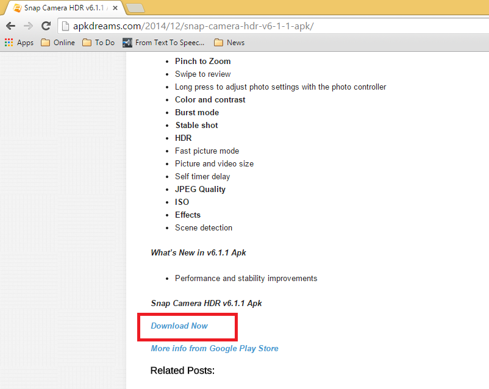The height and width of the screenshot is (389, 489).
Task: Go back with the browser back arrow
Action: coord(10,26)
